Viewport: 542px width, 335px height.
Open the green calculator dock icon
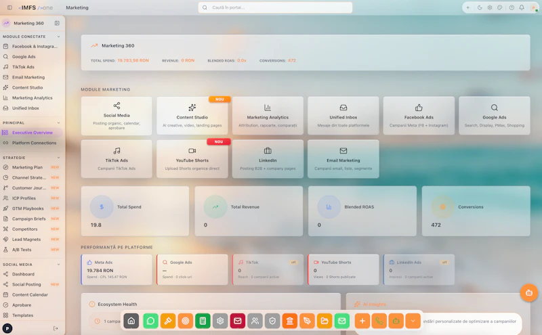pyautogui.click(x=203, y=321)
